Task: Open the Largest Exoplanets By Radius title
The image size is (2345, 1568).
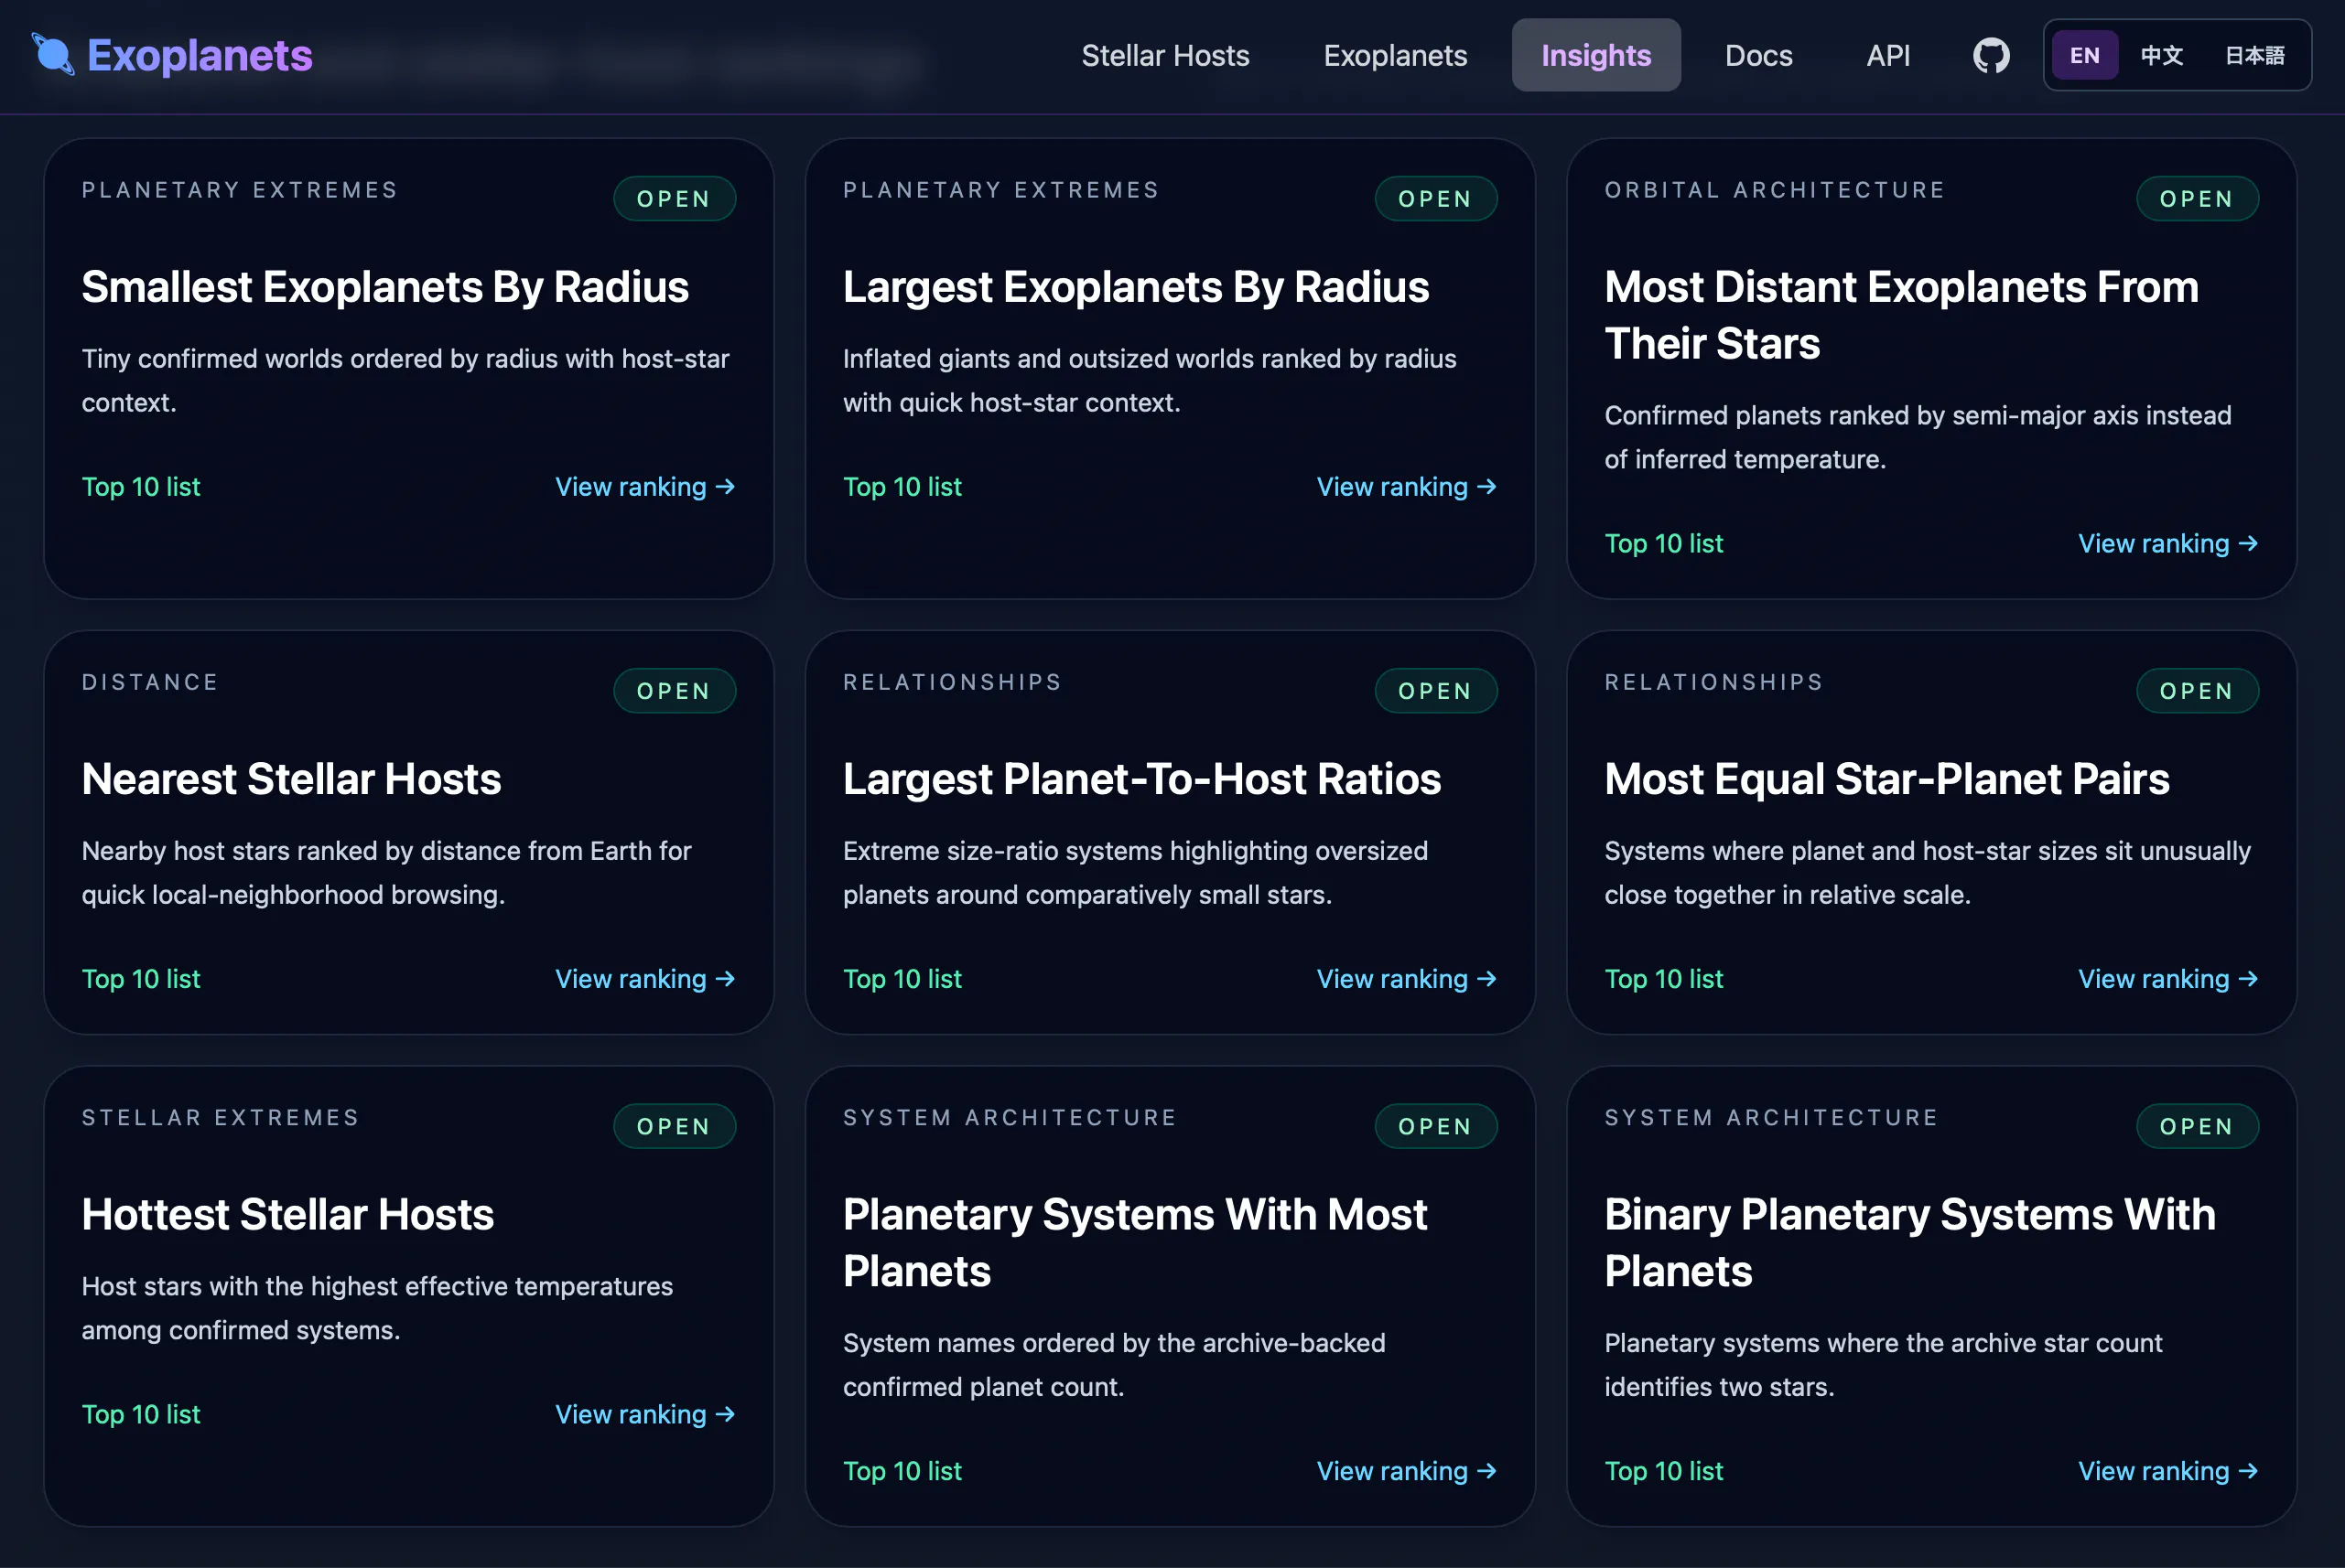Action: (x=1136, y=287)
